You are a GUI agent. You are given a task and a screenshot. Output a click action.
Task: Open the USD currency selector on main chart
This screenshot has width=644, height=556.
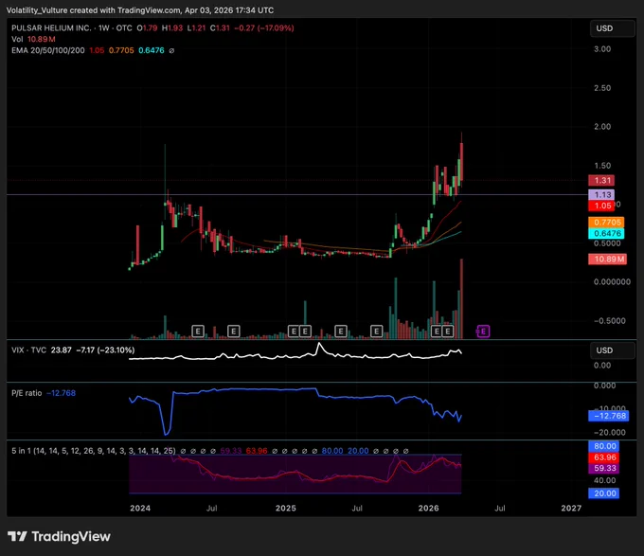[x=612, y=28]
